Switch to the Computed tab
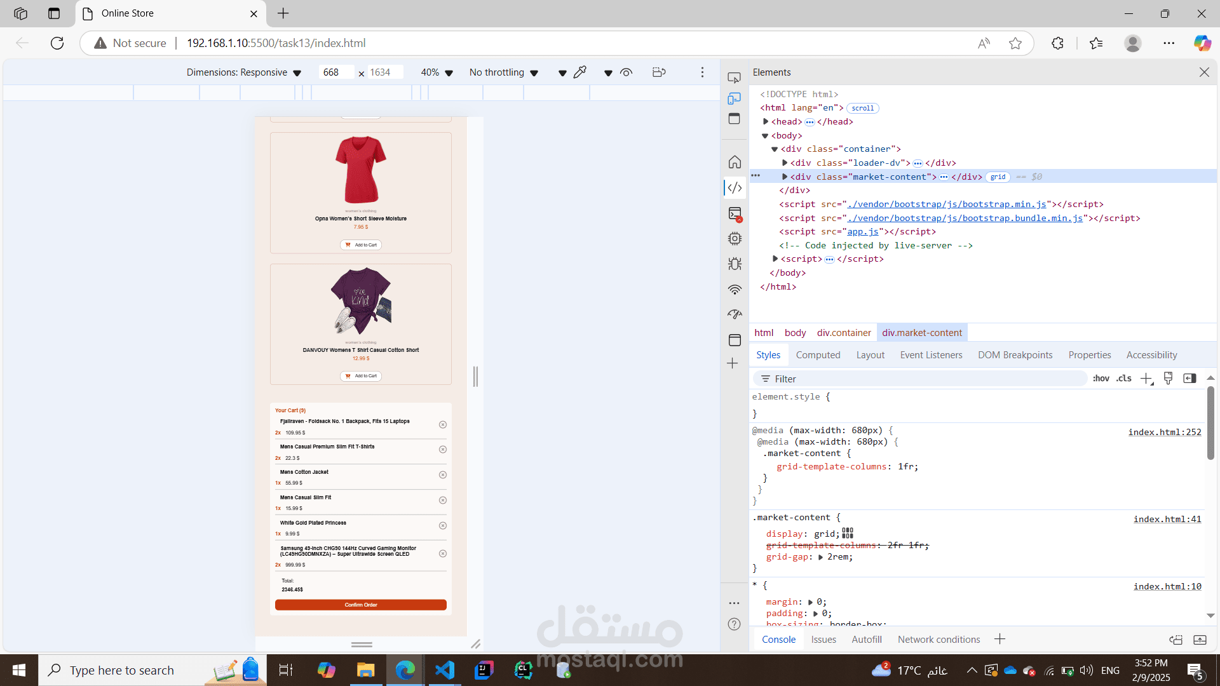1220x686 pixels. tap(818, 355)
